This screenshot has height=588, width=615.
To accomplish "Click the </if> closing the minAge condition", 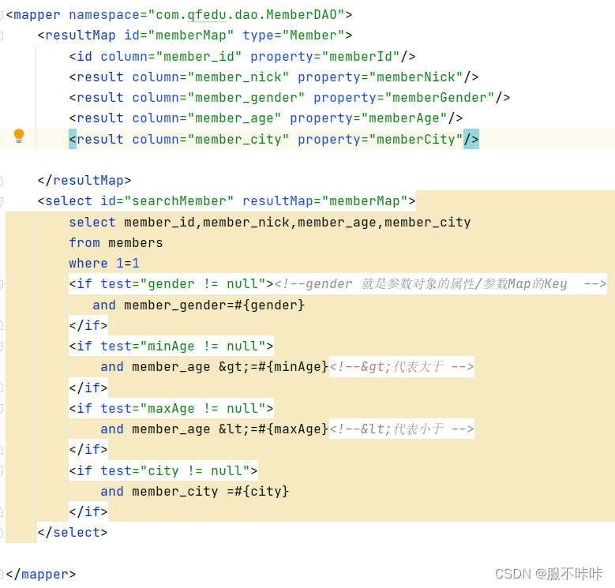I will tap(88, 388).
